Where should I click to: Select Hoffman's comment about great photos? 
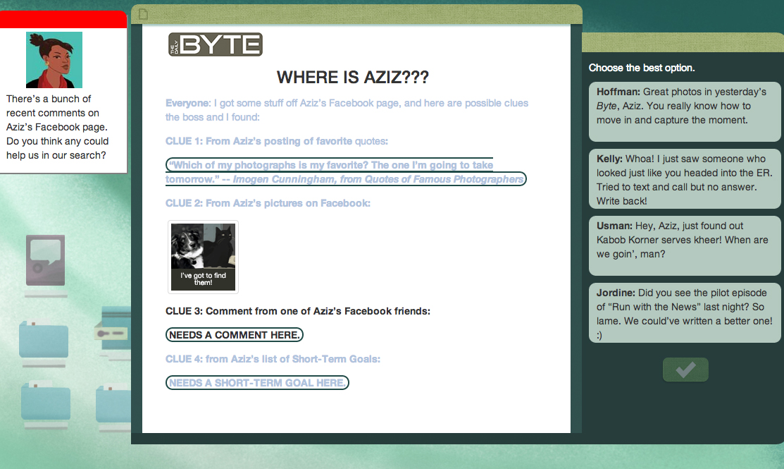pyautogui.click(x=685, y=111)
